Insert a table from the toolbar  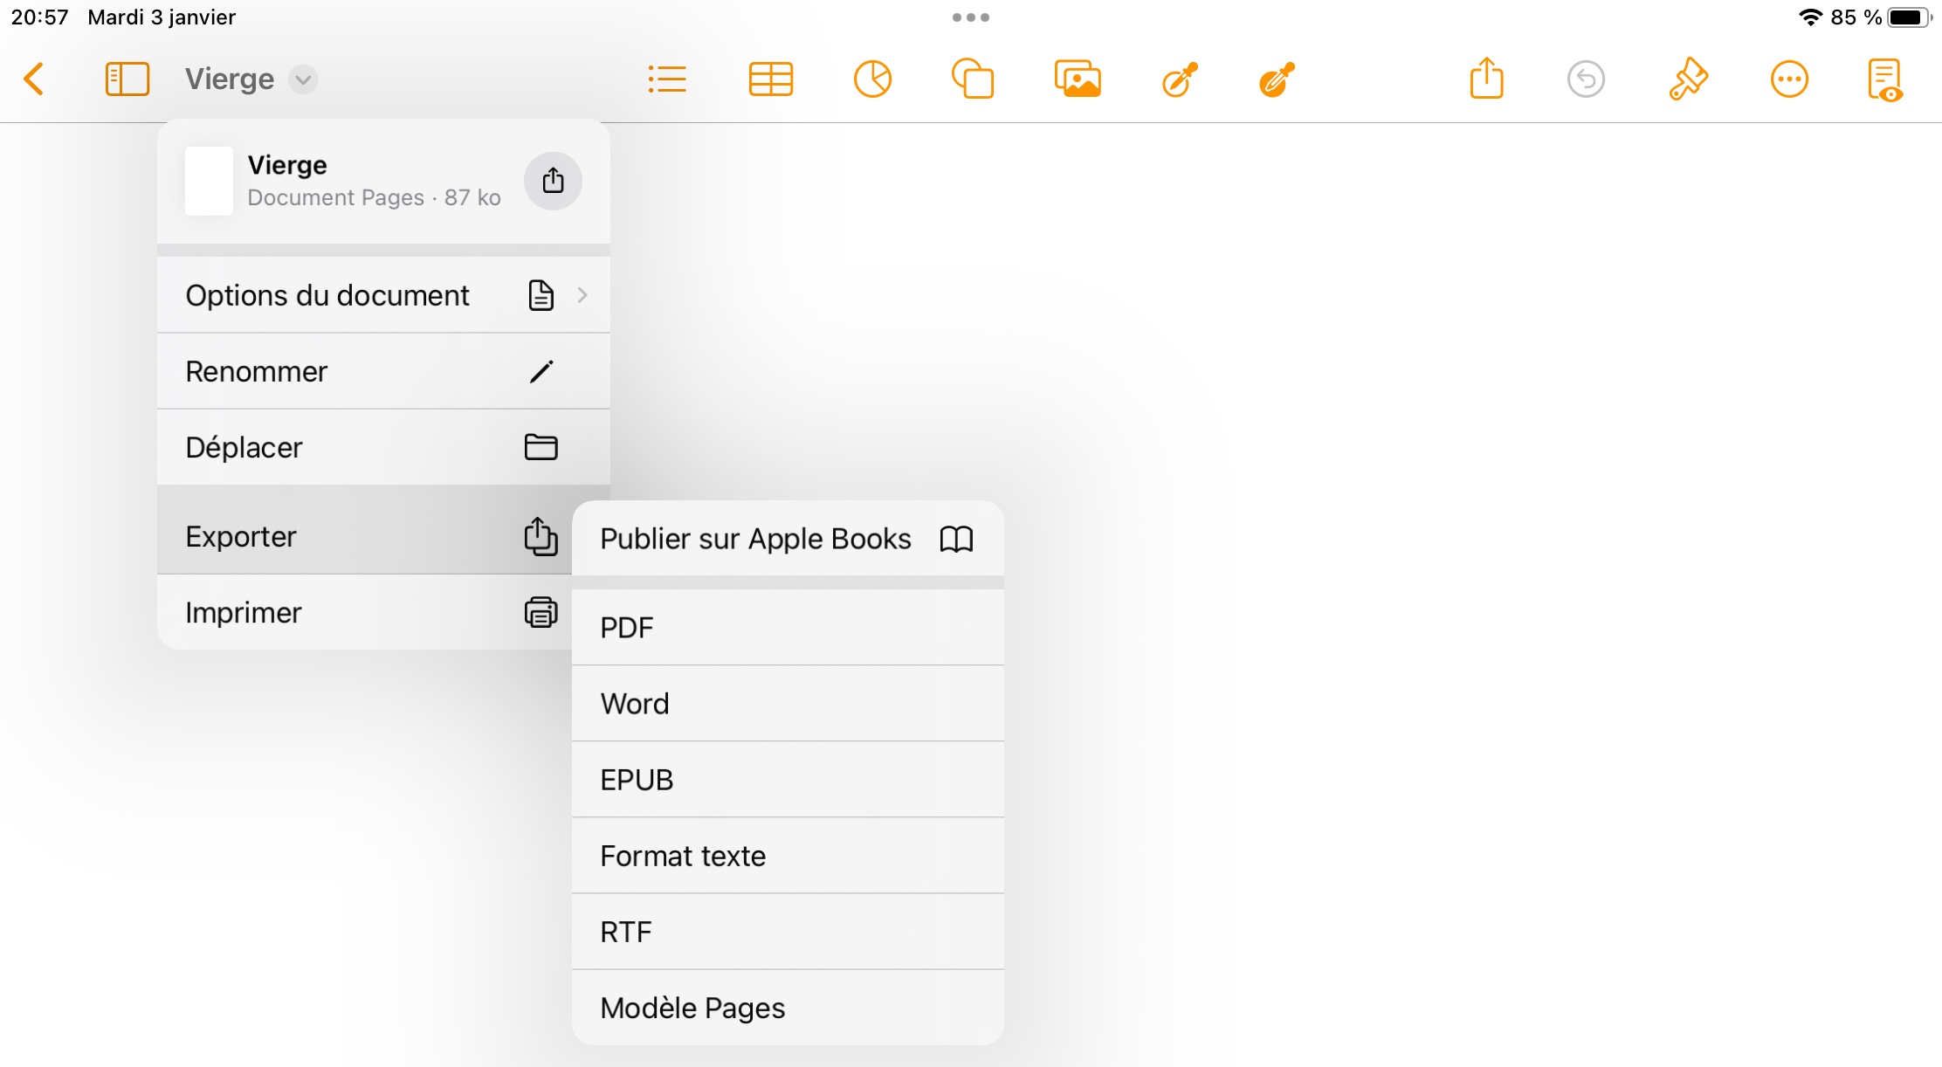[x=770, y=79]
